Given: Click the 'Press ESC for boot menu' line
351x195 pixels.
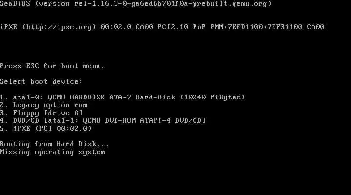Looking at the screenshot, I should (x=52, y=66).
